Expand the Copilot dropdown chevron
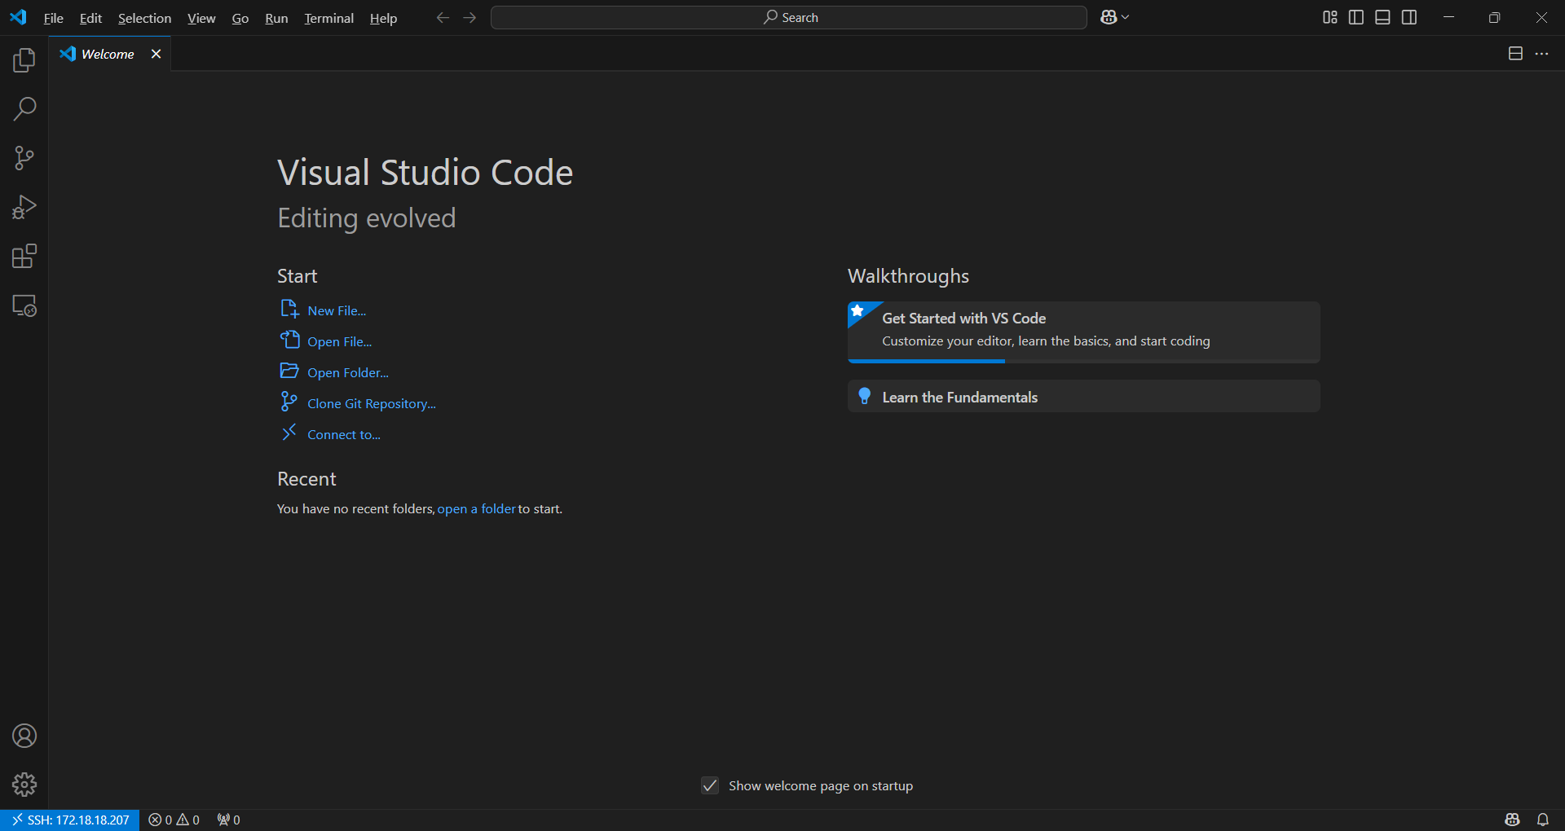Viewport: 1565px width, 831px height. pos(1126,17)
